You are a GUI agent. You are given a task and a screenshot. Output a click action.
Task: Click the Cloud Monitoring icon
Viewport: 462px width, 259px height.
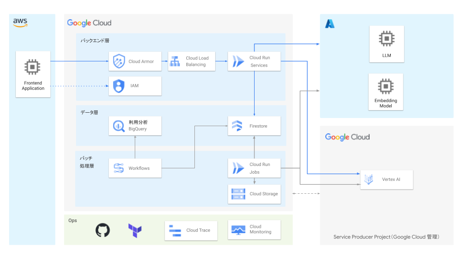(x=238, y=230)
